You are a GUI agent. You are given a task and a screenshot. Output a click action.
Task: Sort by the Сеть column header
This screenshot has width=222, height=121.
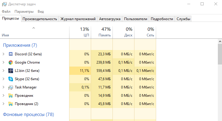(145, 32)
